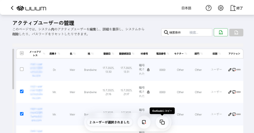Click the ID番号 column header

pos(144,54)
